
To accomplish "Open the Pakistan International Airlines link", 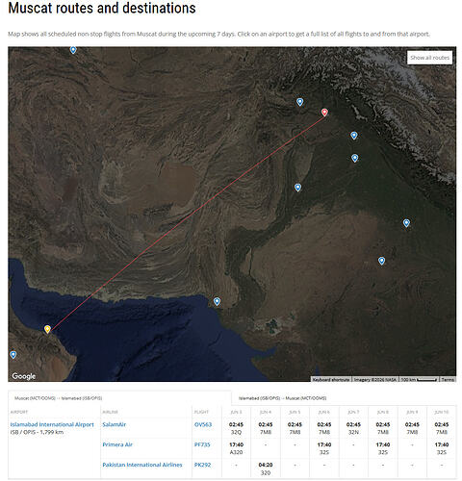I will coord(142,465).
